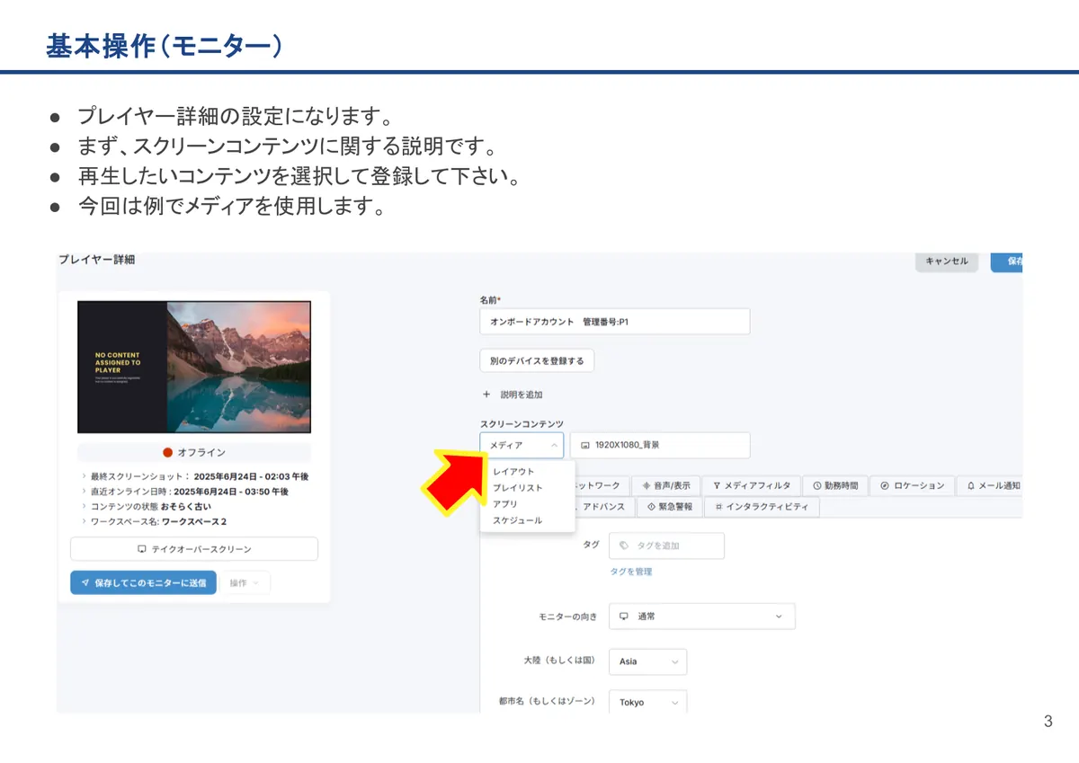Click the タグを追加 input field
1079x763 pixels.
[x=666, y=546]
